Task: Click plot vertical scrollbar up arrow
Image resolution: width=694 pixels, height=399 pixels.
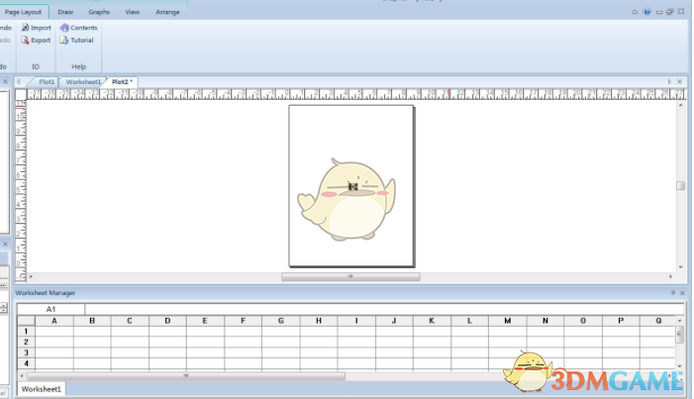Action: 681,105
